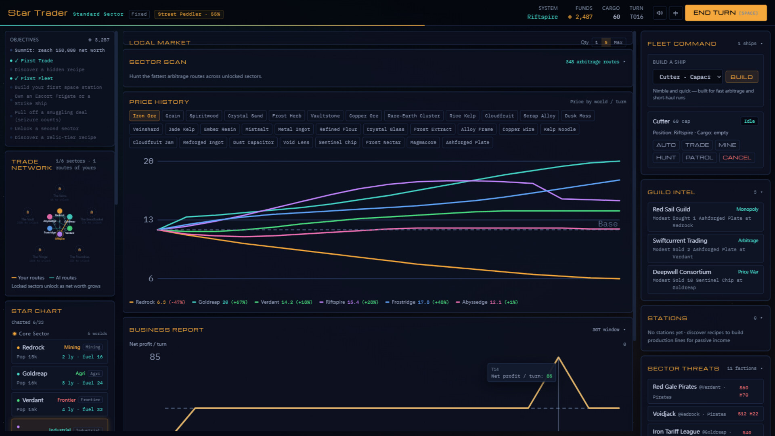This screenshot has width=775, height=436.
Task: Click the TRADE command for Cutter
Action: (x=697, y=145)
